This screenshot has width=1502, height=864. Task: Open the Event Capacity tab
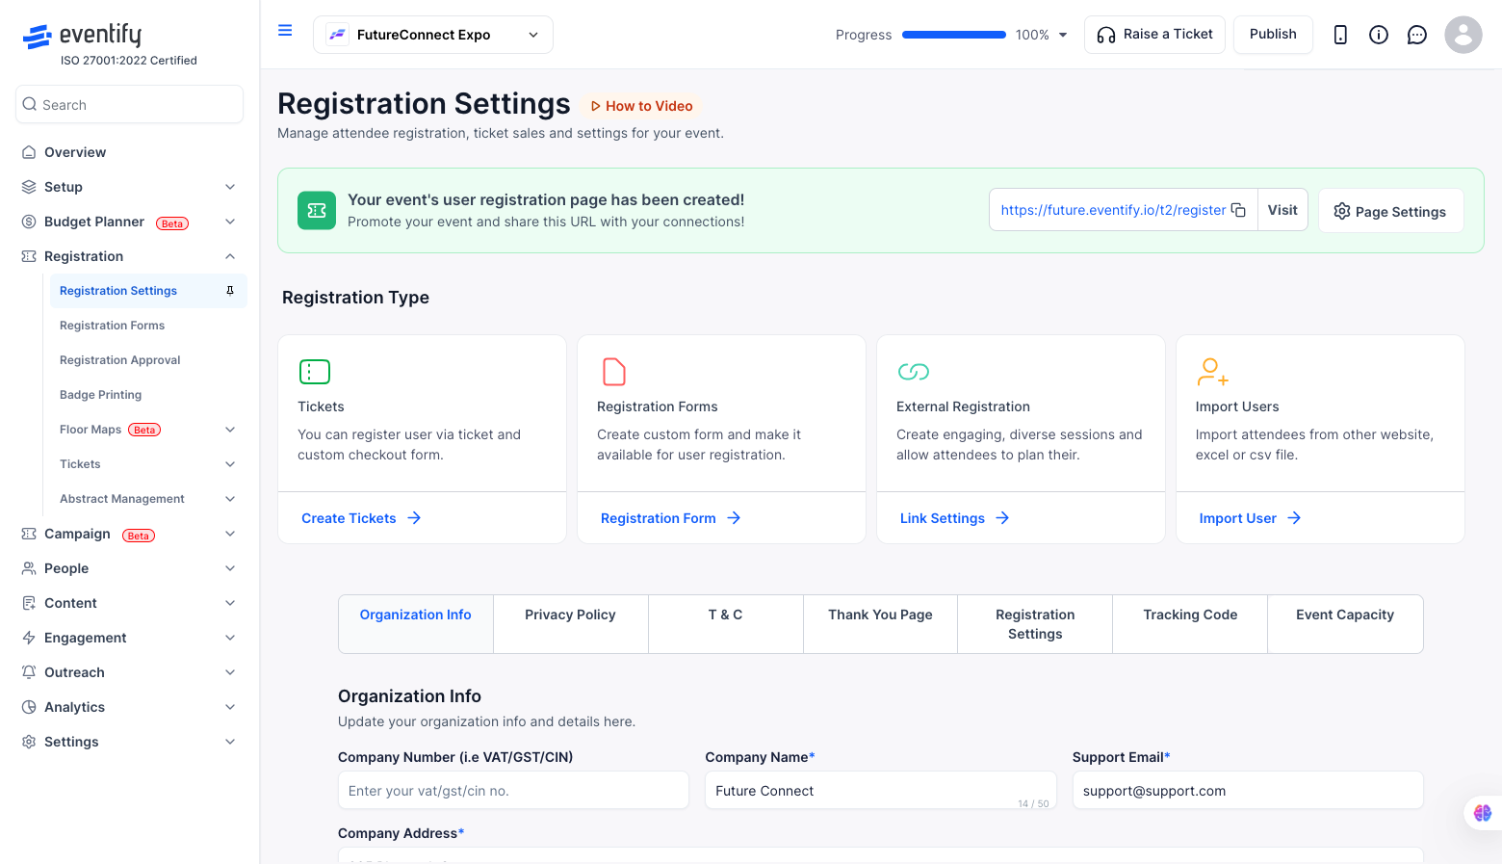coord(1345,624)
